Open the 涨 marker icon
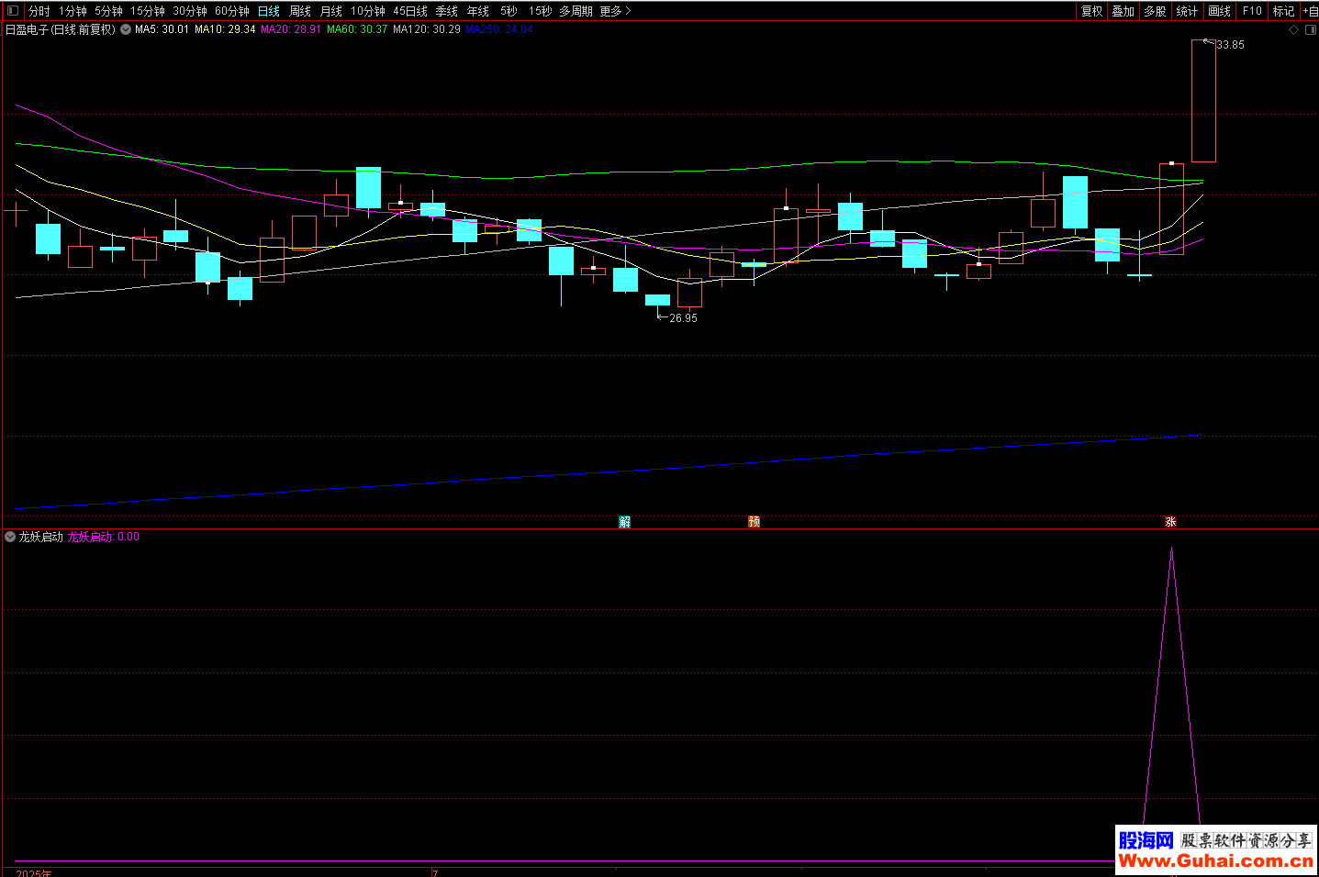Screen dimensions: 1319x877 click(1171, 522)
